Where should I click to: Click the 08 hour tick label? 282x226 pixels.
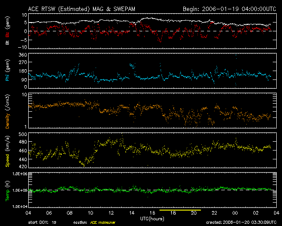70,213
